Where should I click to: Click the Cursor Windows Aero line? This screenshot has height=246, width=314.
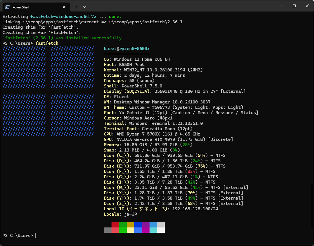click(x=138, y=118)
